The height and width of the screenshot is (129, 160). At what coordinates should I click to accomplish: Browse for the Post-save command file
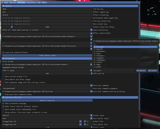[91, 86]
